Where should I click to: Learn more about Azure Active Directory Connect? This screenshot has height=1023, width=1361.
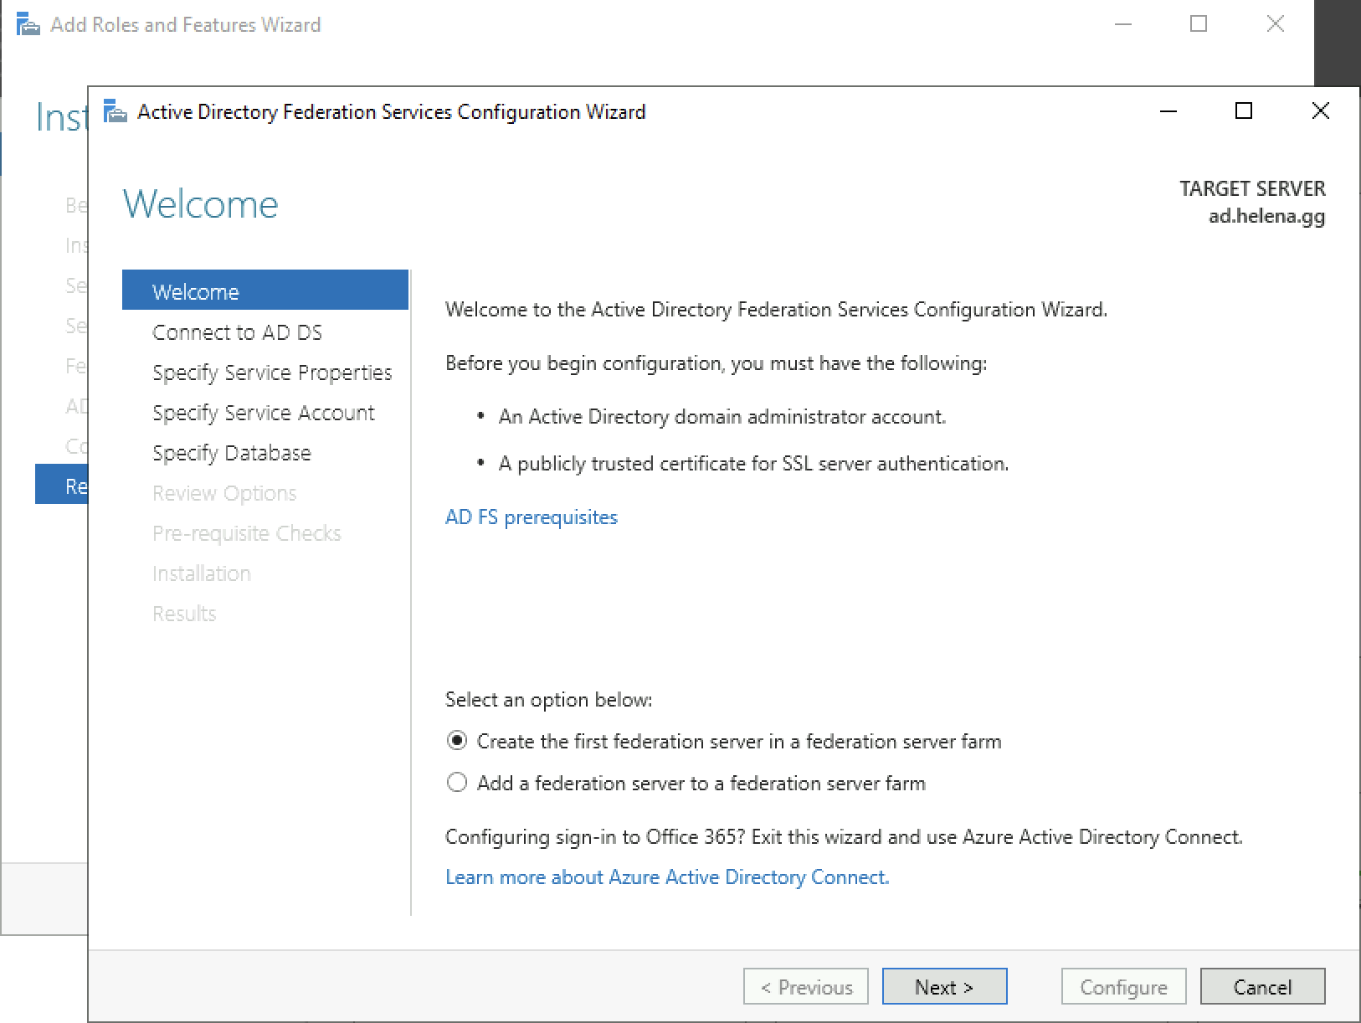coord(666,877)
